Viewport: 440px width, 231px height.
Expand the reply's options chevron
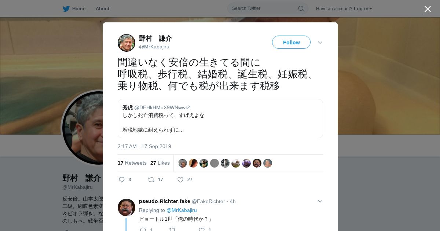(320, 201)
